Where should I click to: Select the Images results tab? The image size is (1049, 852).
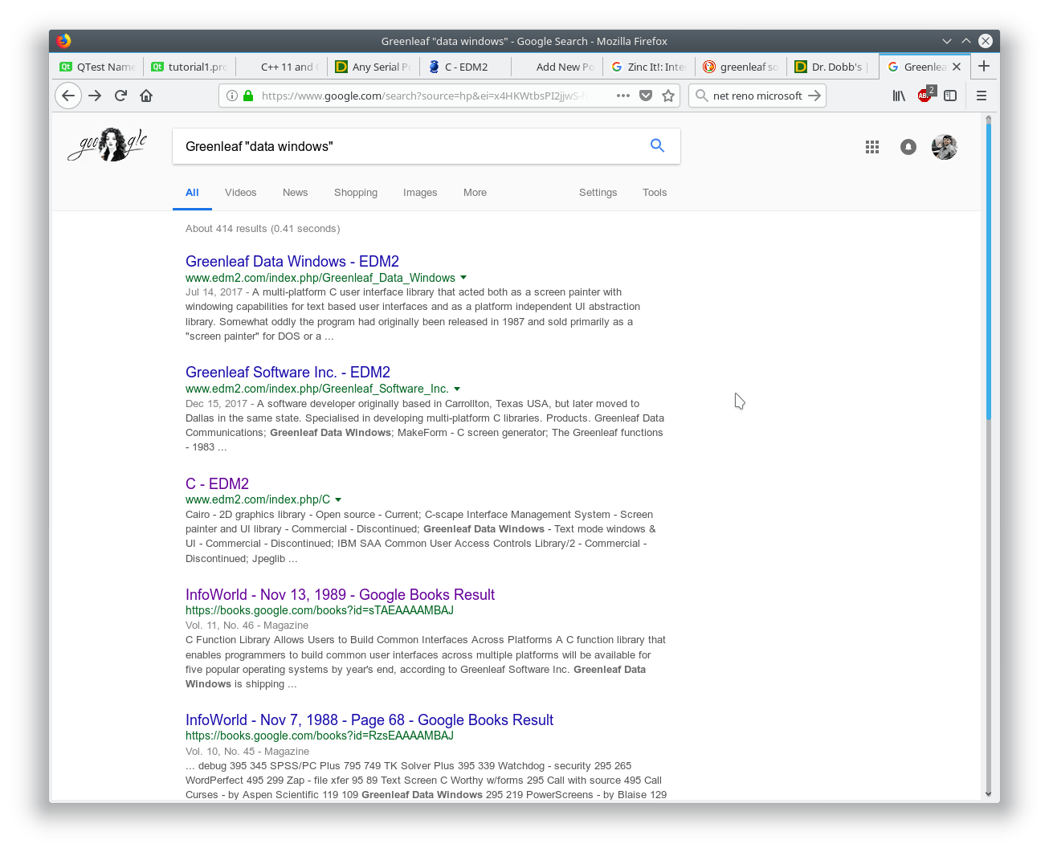tap(420, 193)
